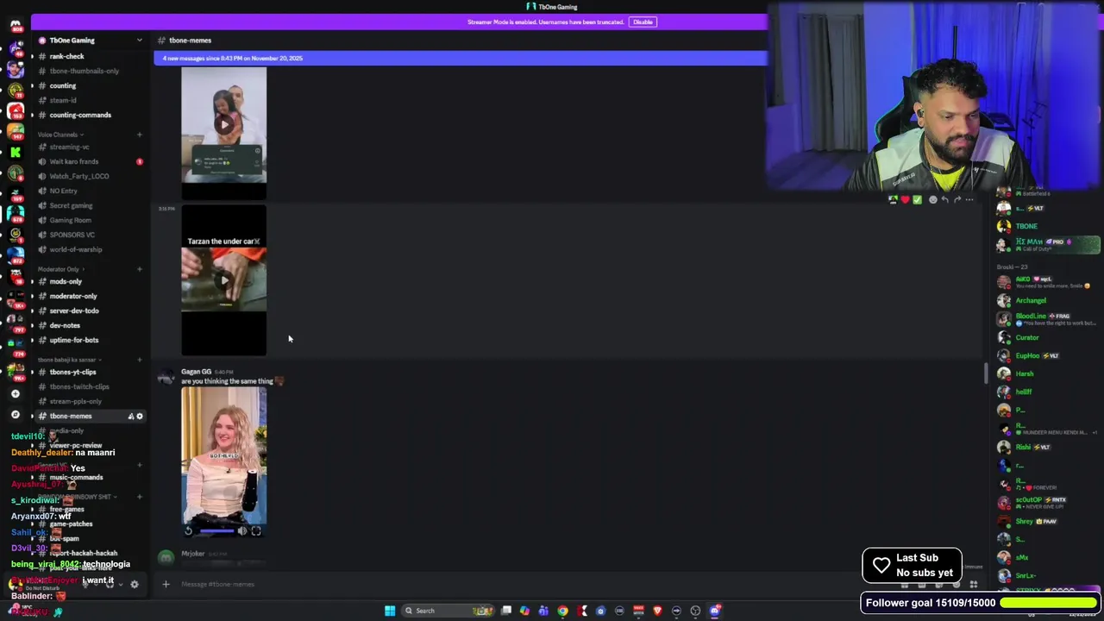This screenshot has height=621, width=1104.
Task: Add a channel to tbone babaji ka sansar
Action: tap(139, 360)
